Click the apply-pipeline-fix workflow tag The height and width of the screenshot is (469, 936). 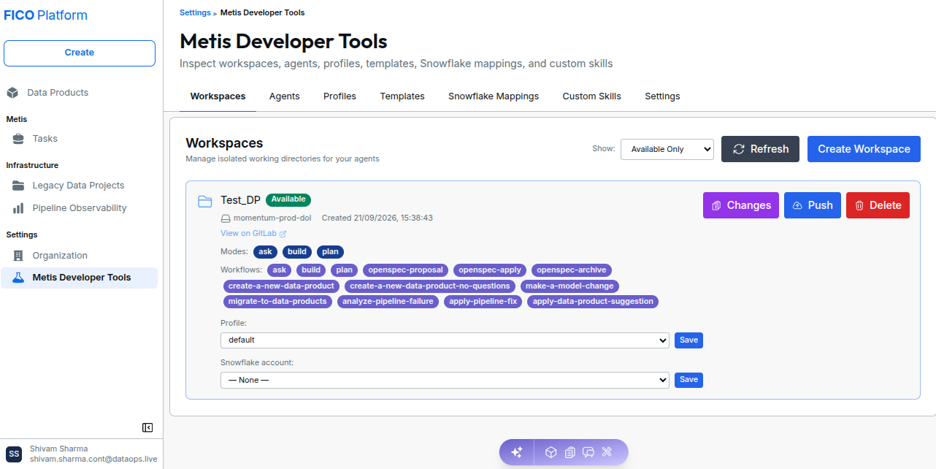[x=483, y=302]
